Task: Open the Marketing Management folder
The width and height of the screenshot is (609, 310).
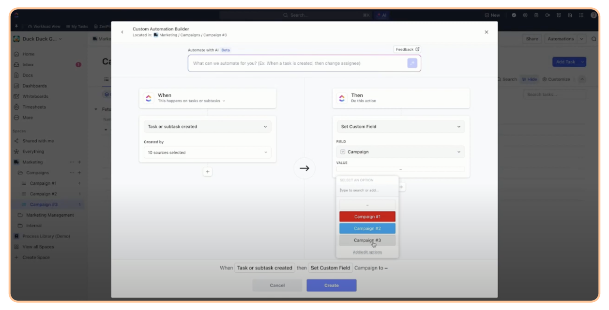Action: click(x=51, y=215)
